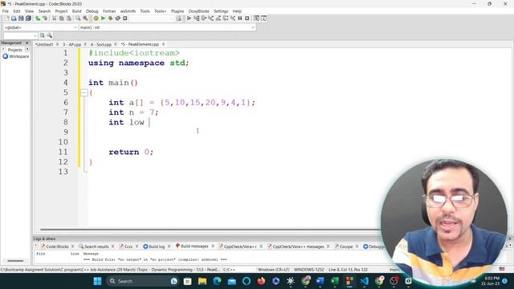Open the Debug menu

click(92, 11)
